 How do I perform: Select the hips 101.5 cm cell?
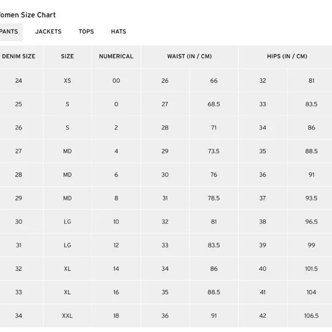311,268
